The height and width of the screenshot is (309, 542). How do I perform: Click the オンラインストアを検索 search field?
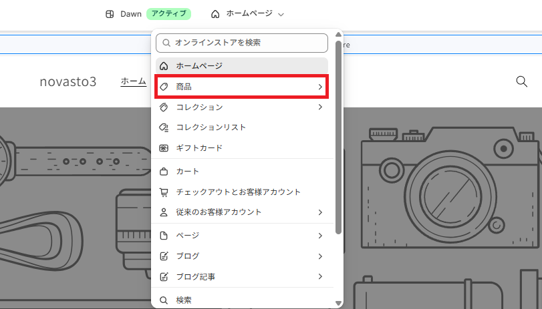click(x=242, y=43)
